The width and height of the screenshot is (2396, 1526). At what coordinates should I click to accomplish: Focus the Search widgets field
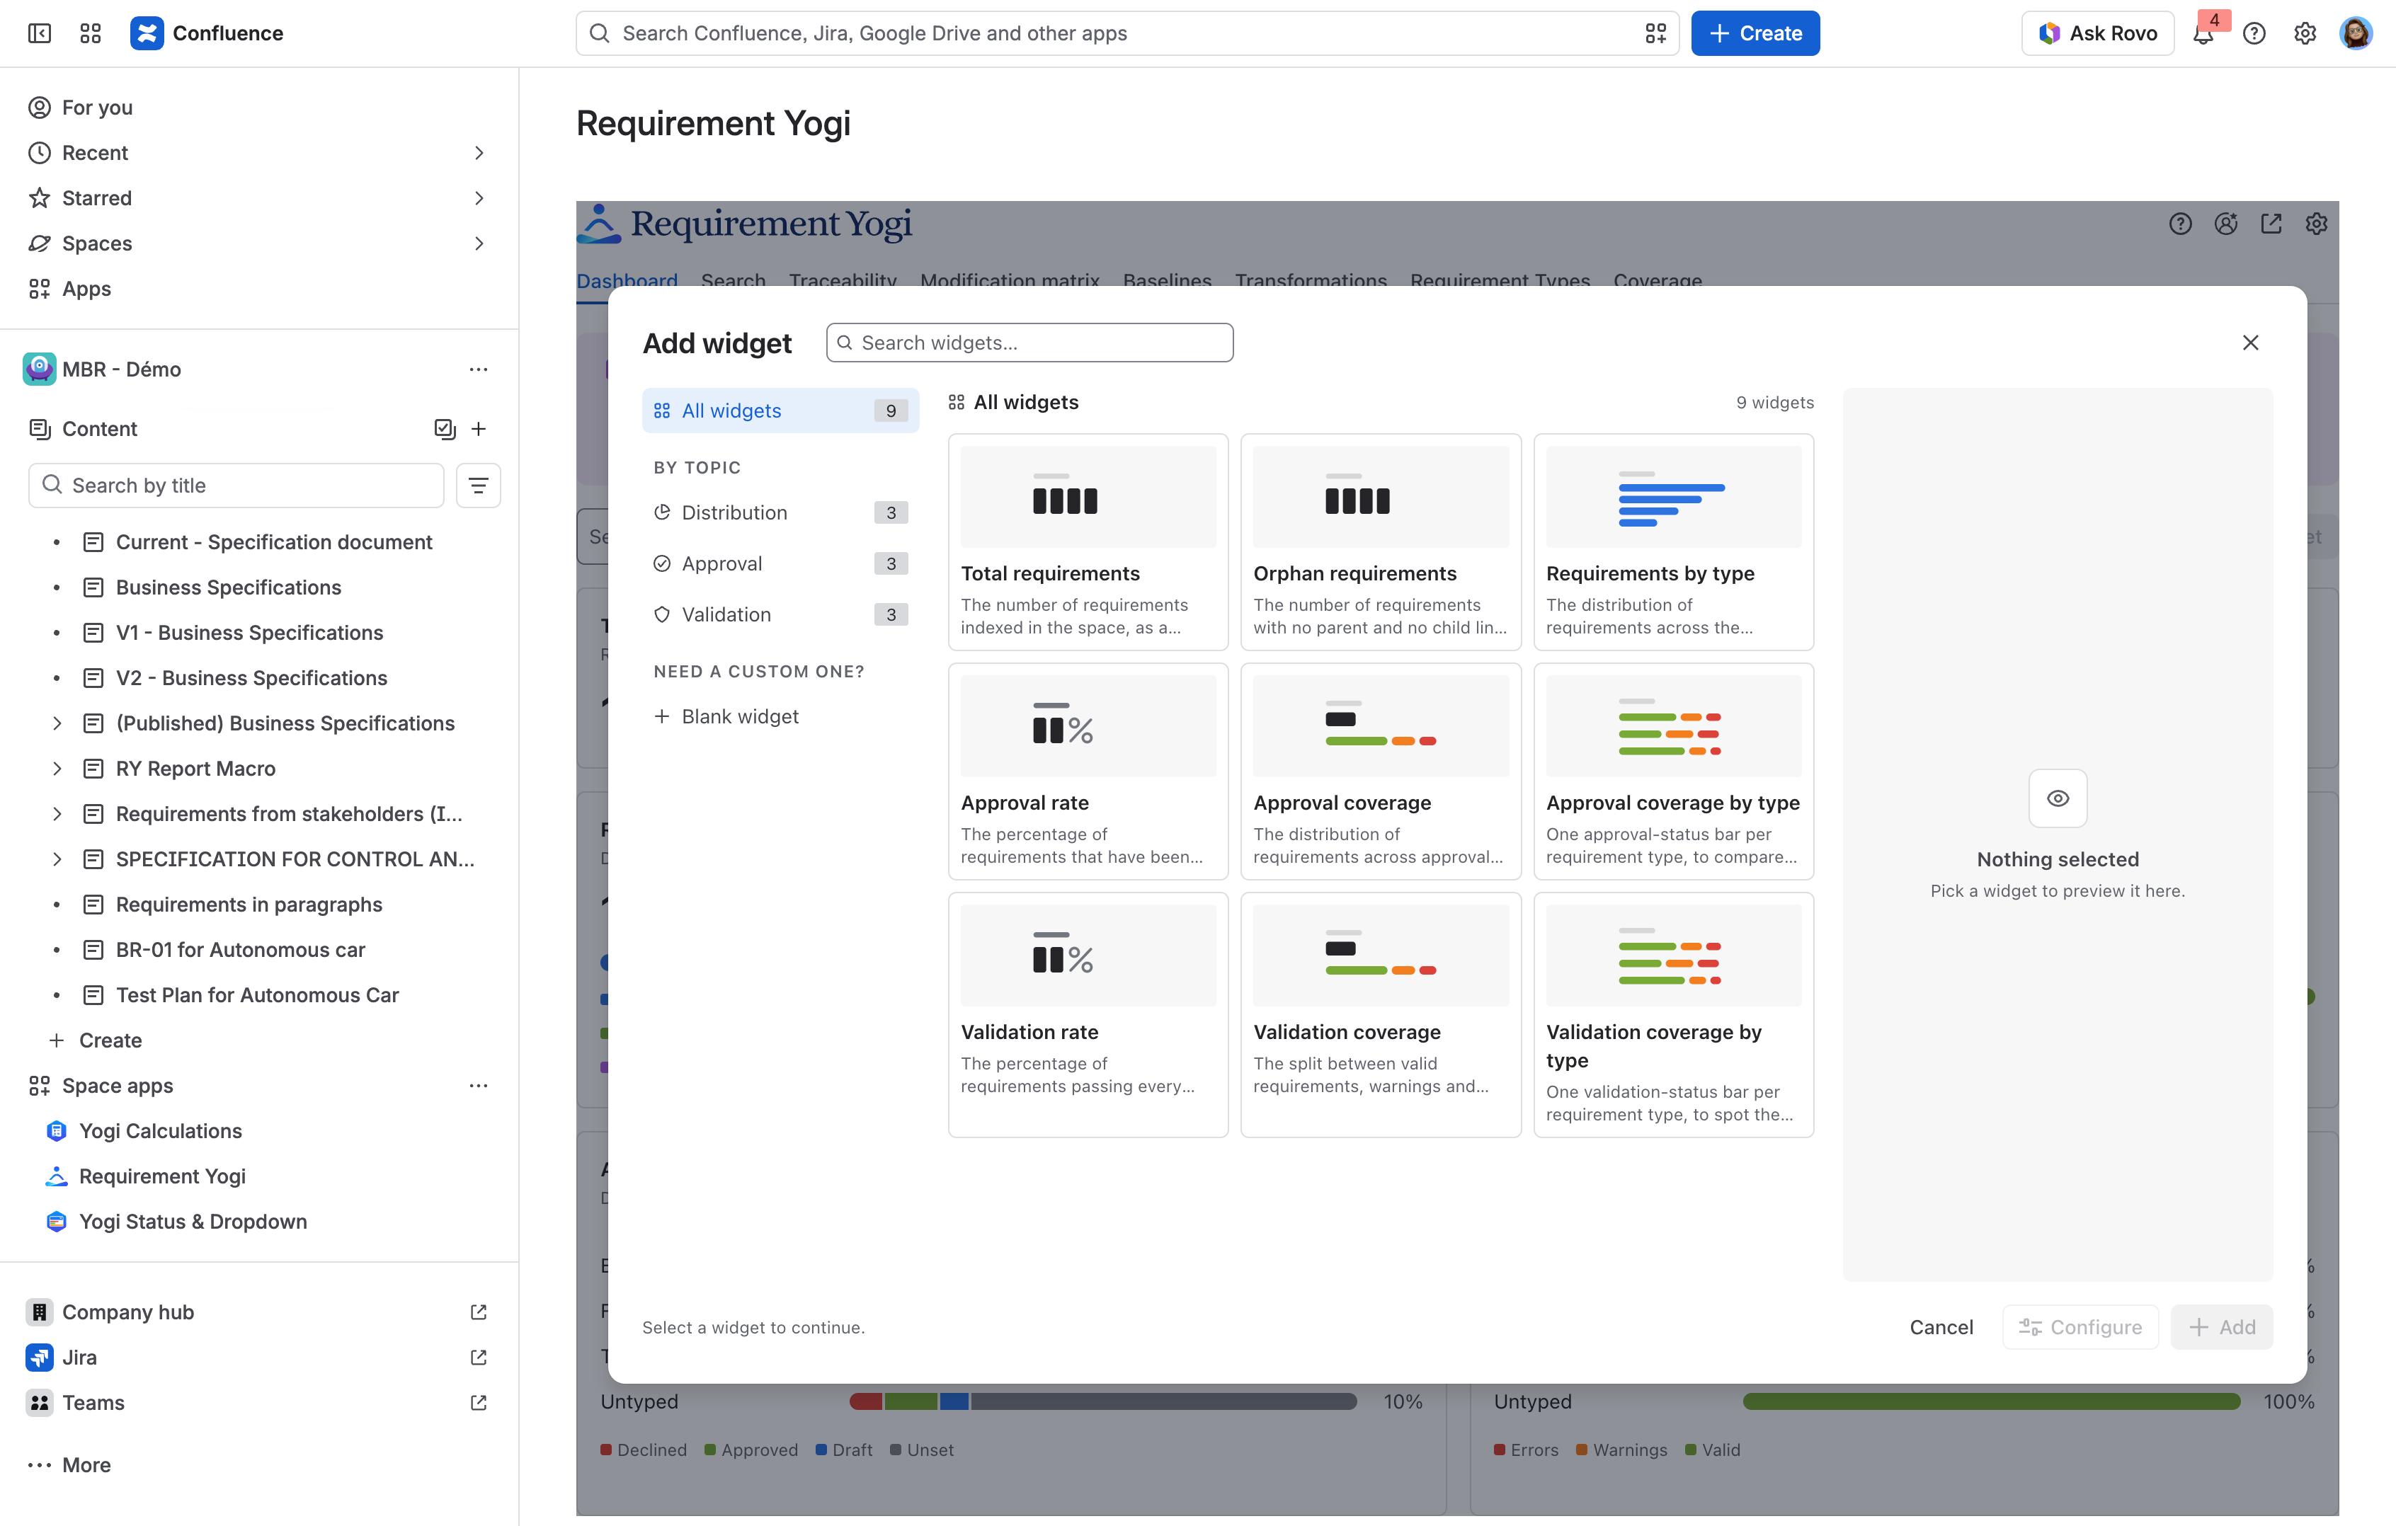[1030, 342]
